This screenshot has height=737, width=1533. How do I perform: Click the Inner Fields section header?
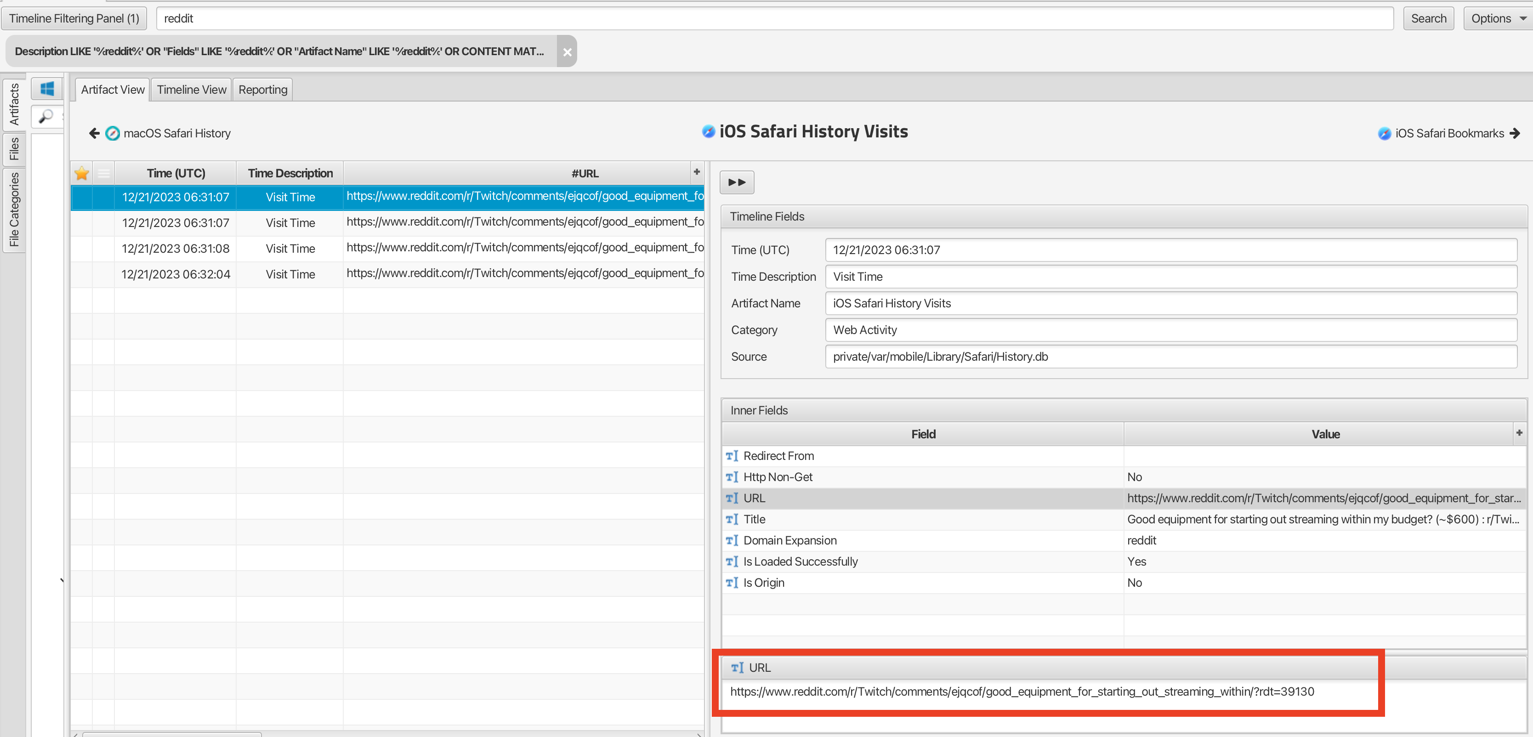pyautogui.click(x=1124, y=410)
